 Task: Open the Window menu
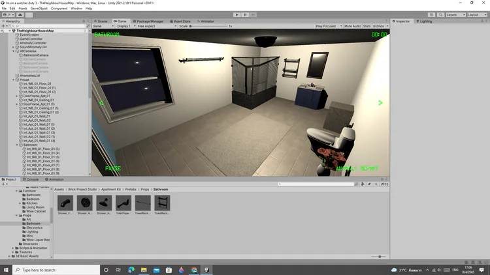click(76, 8)
